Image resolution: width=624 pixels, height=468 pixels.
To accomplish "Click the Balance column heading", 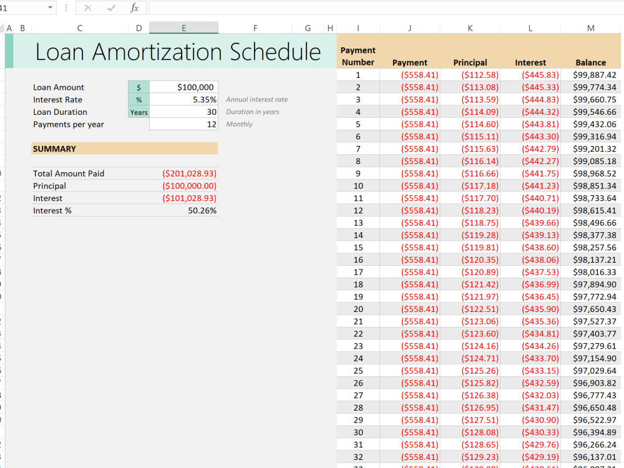I will tap(590, 62).
